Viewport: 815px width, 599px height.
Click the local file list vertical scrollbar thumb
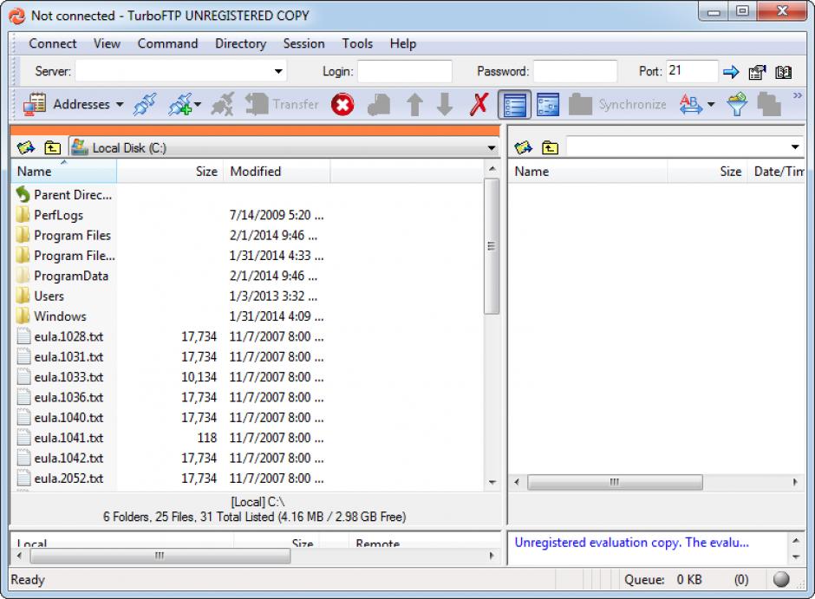(x=492, y=246)
